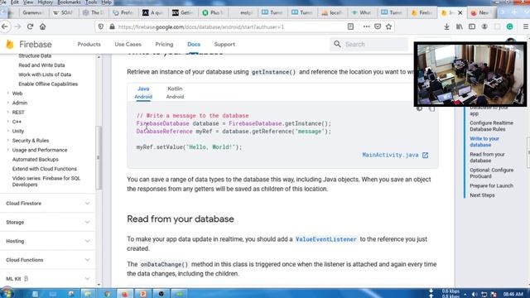Open the Products nav item

(x=89, y=44)
